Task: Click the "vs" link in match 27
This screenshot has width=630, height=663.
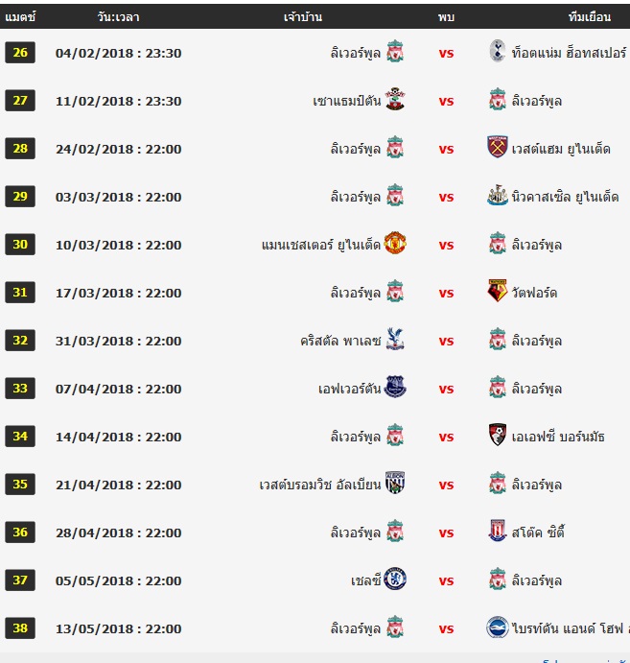Action: click(x=446, y=101)
